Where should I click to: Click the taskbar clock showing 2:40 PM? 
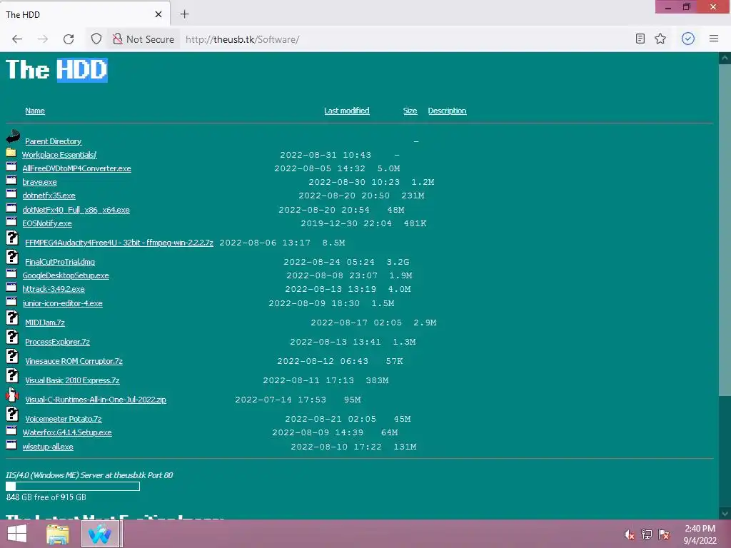(x=700, y=534)
